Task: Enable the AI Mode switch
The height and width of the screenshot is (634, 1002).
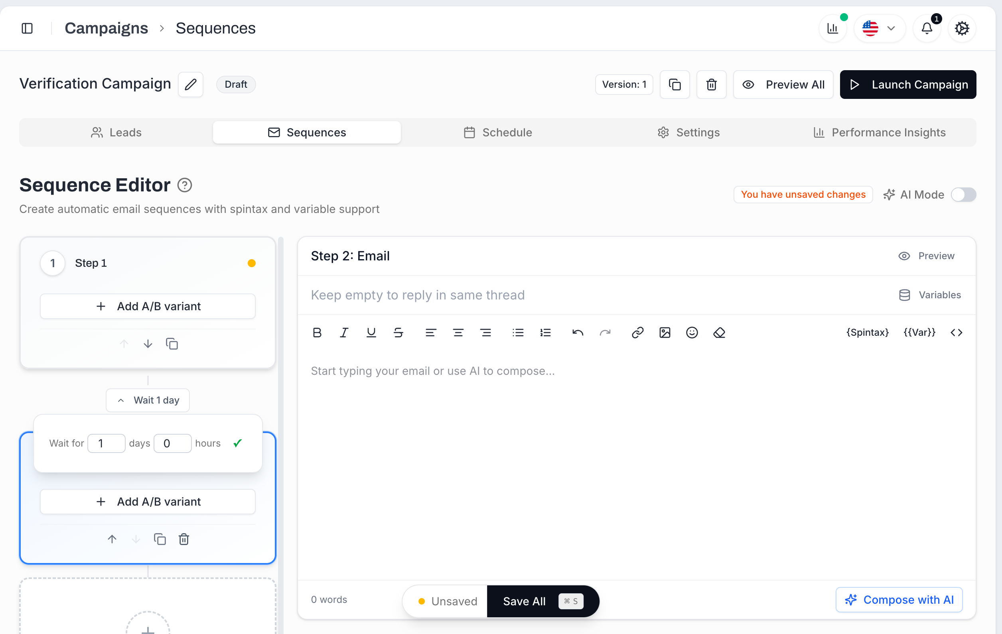Action: click(x=963, y=195)
